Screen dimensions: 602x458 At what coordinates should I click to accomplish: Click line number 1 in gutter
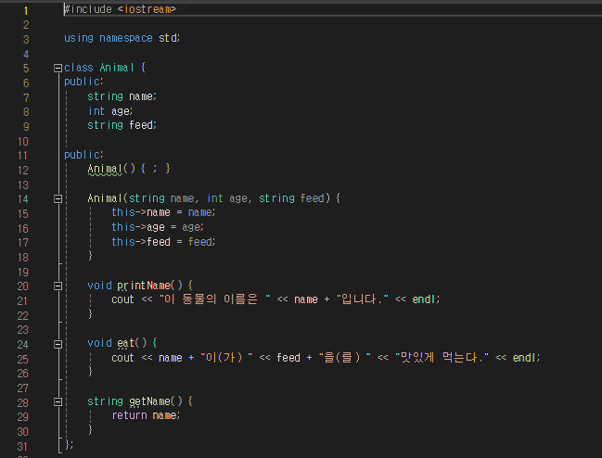pyautogui.click(x=26, y=10)
